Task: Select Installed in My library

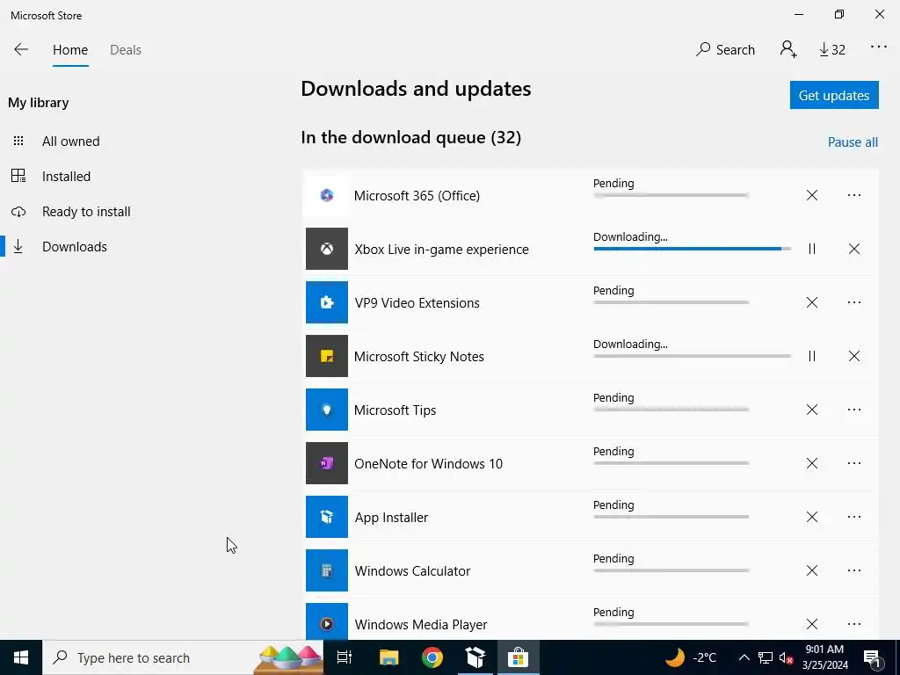Action: tap(66, 176)
